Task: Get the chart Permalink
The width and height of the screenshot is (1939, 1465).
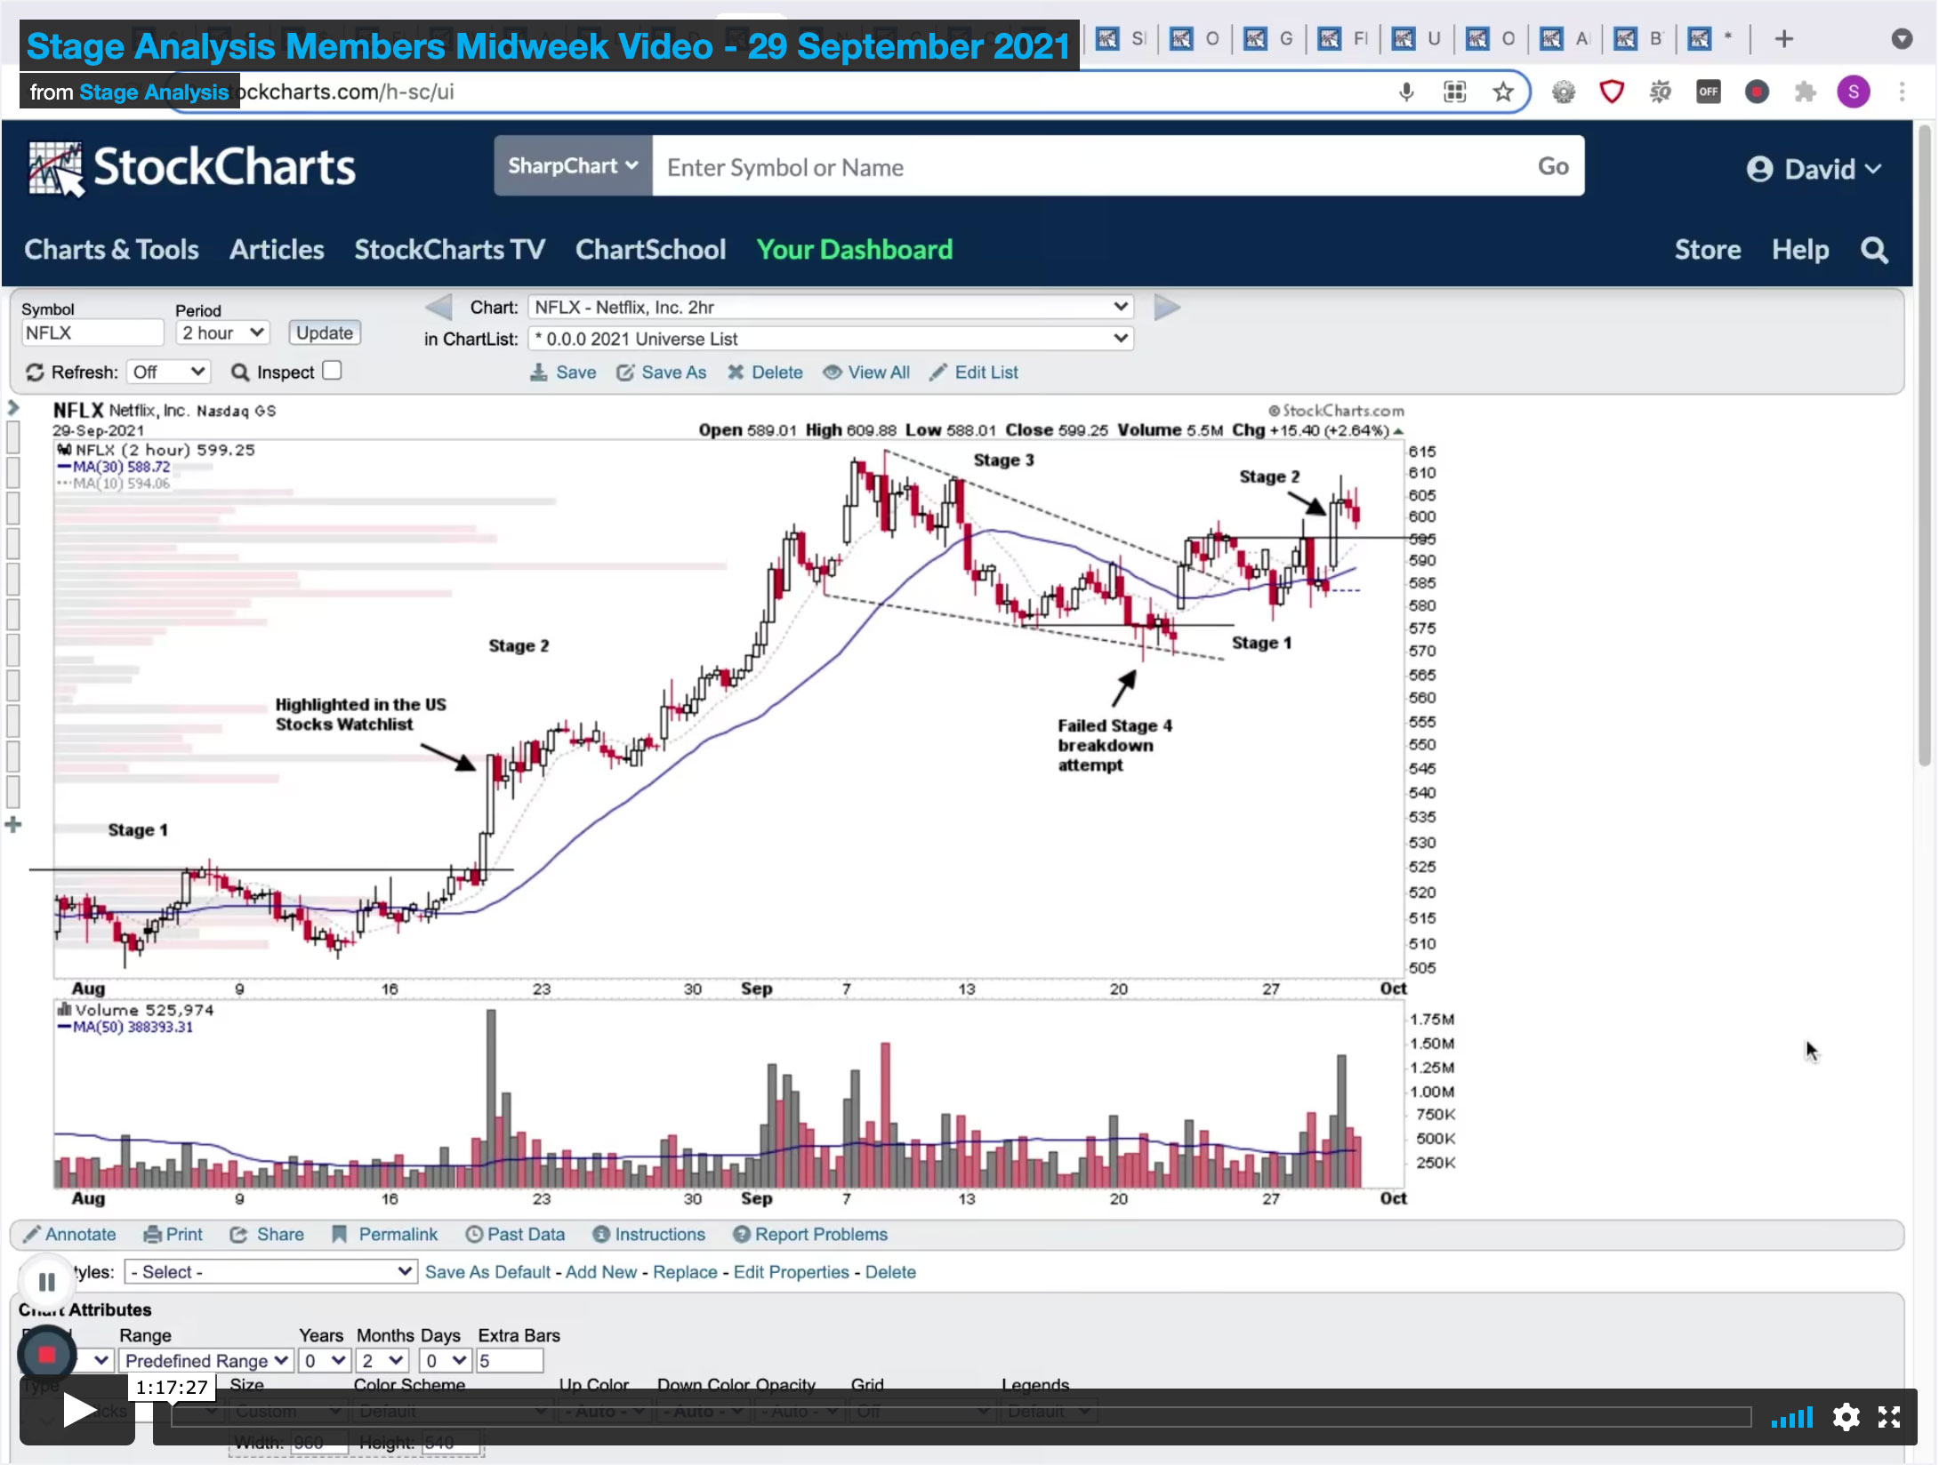Action: point(385,1235)
